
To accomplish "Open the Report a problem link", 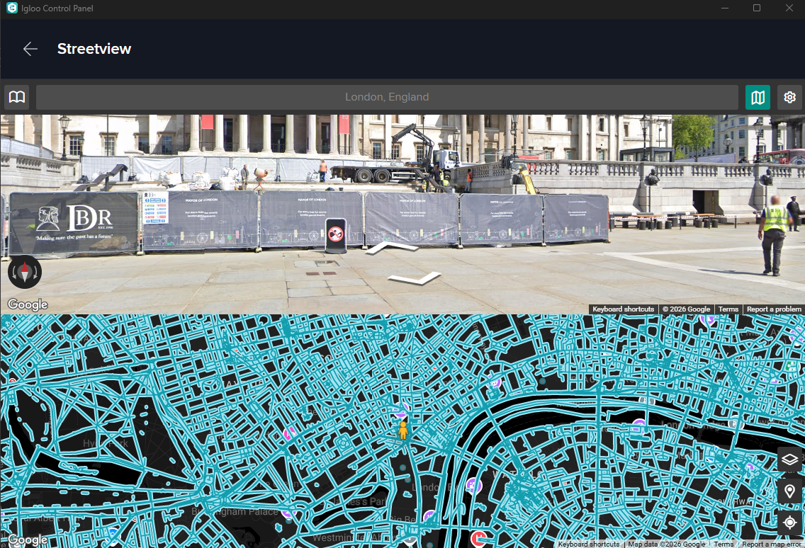I will pos(774,309).
